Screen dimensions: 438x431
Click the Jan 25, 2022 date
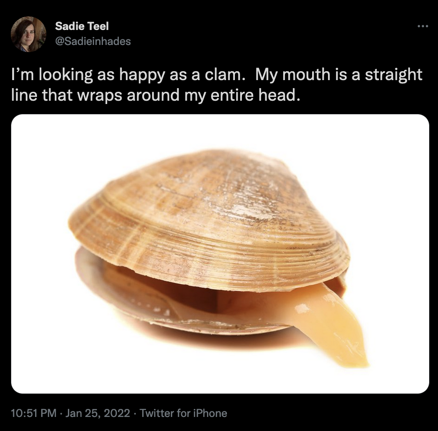[97, 413]
